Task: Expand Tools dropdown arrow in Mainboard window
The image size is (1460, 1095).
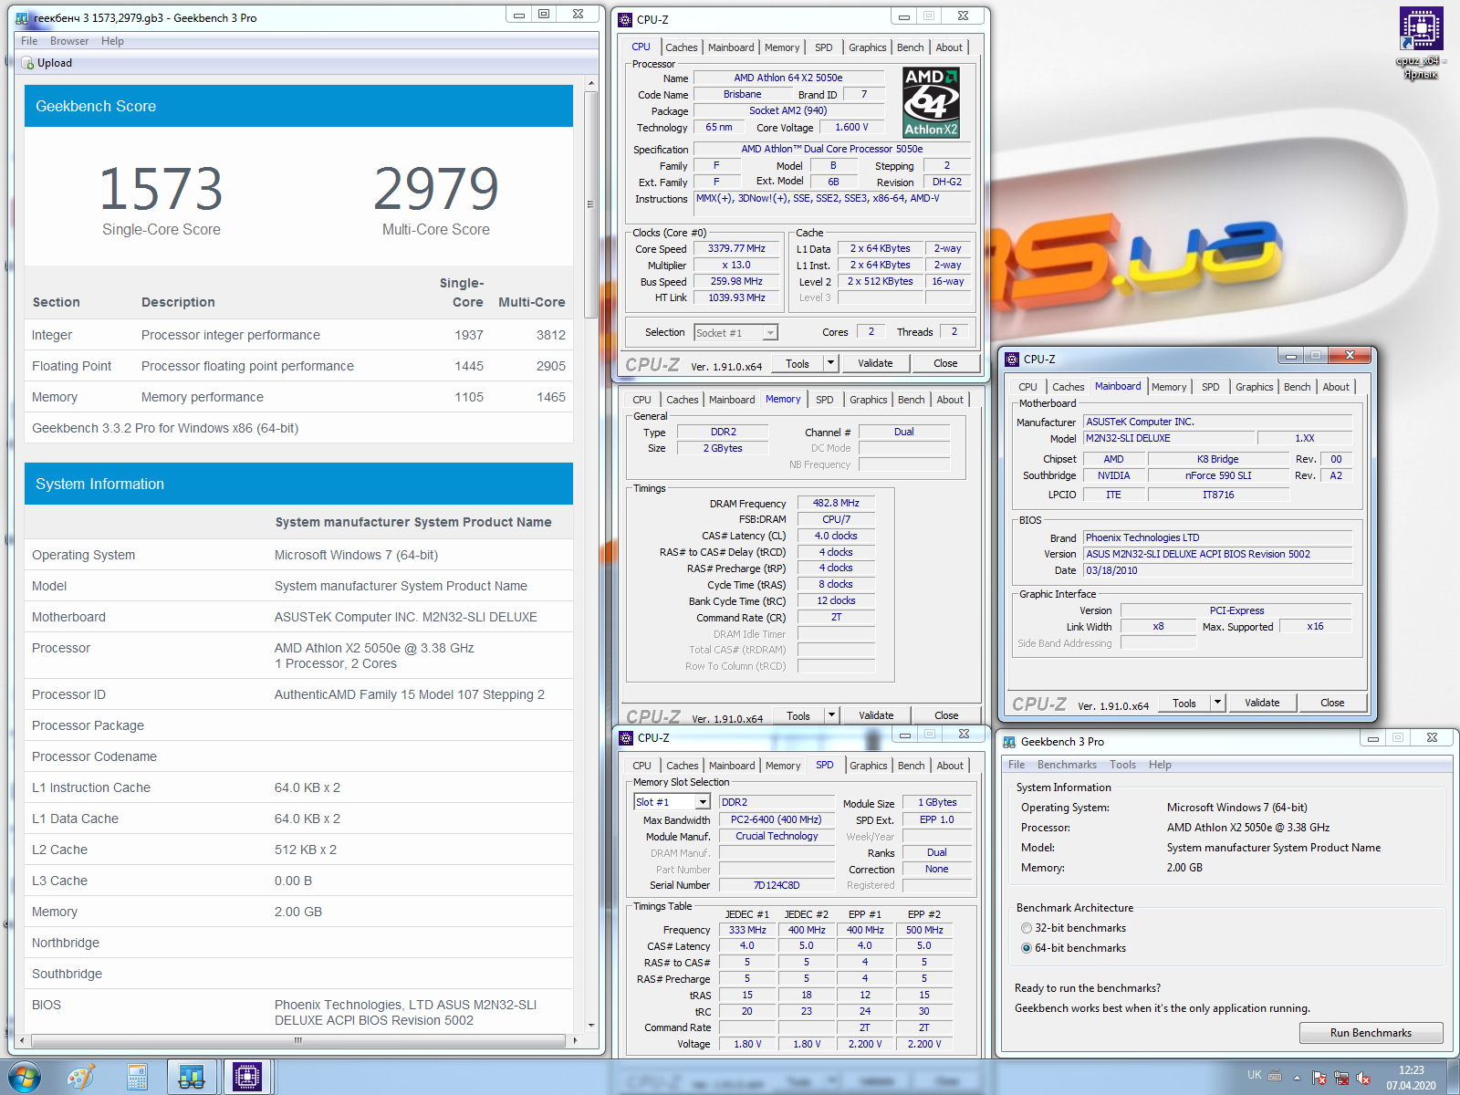Action: (x=1217, y=703)
